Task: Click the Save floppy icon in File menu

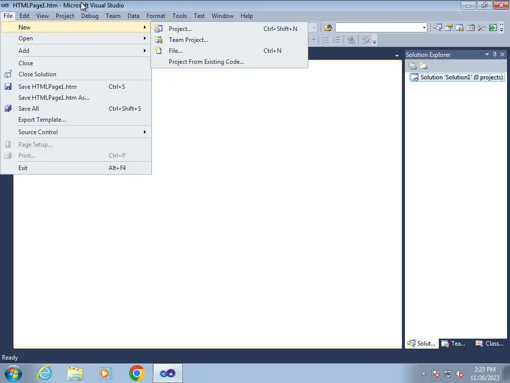Action: tap(8, 86)
